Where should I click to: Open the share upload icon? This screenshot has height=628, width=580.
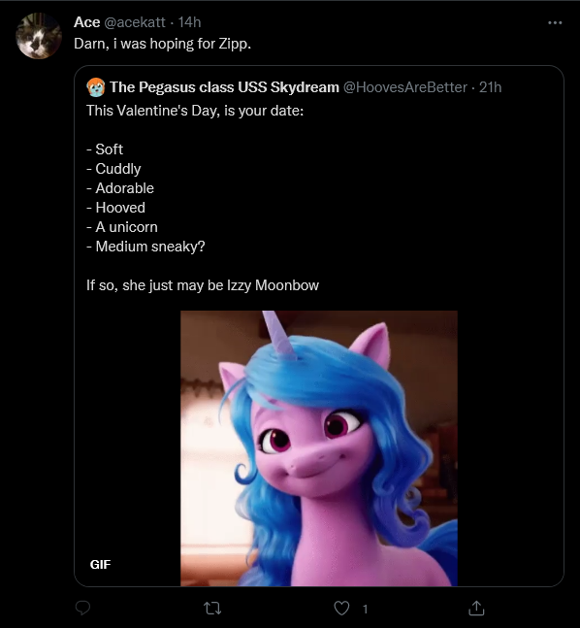pyautogui.click(x=476, y=608)
